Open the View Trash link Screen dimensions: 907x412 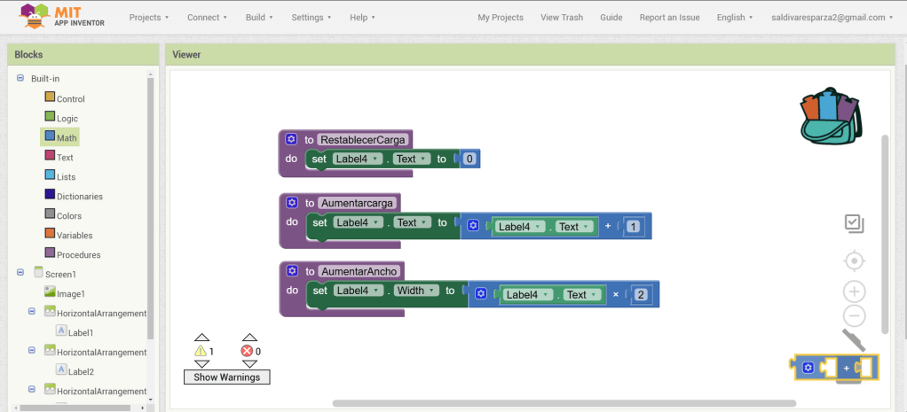561,18
